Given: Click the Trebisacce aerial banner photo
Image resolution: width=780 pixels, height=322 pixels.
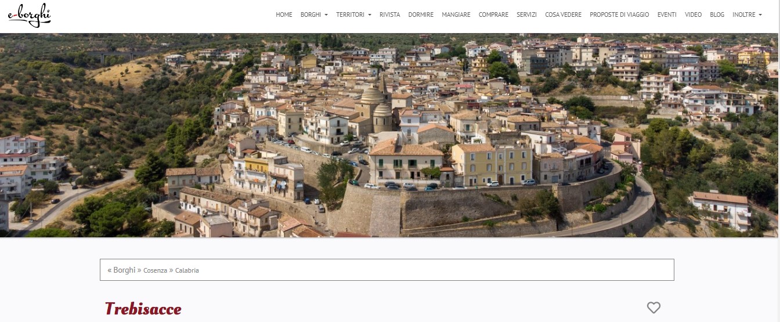Looking at the screenshot, I should 390,135.
